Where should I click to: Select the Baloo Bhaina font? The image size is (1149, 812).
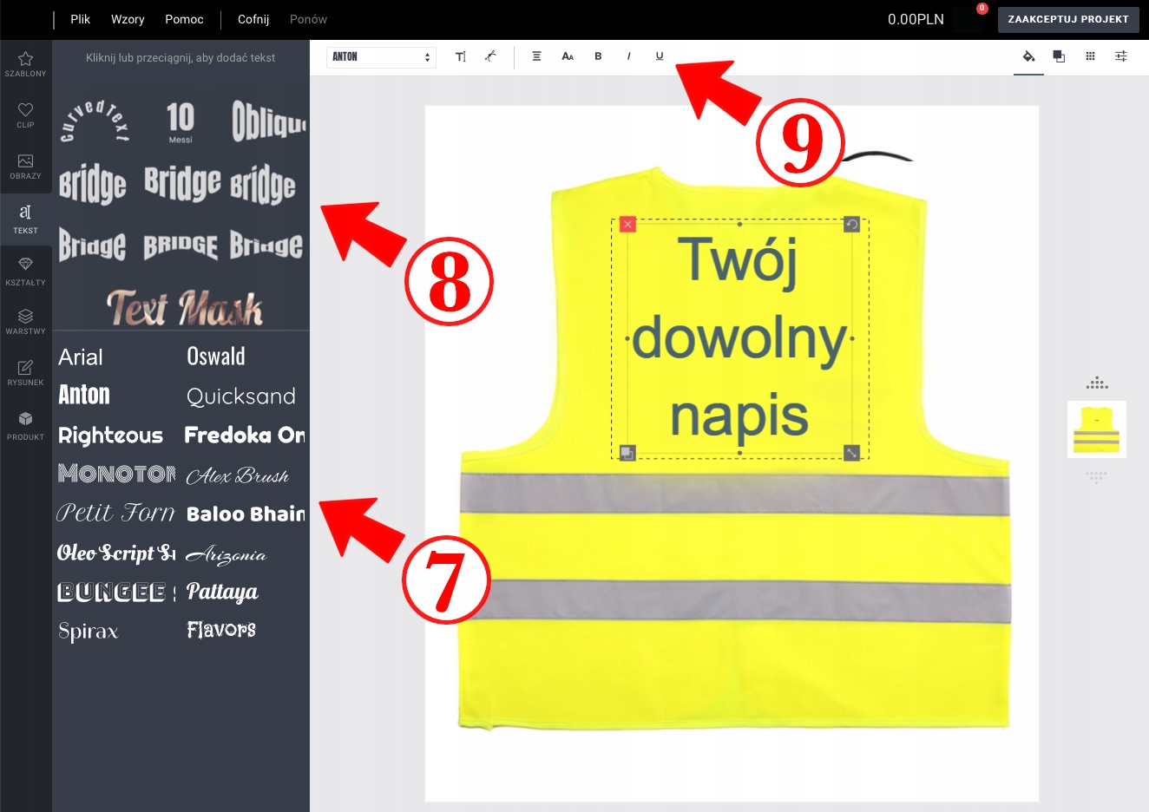click(246, 514)
